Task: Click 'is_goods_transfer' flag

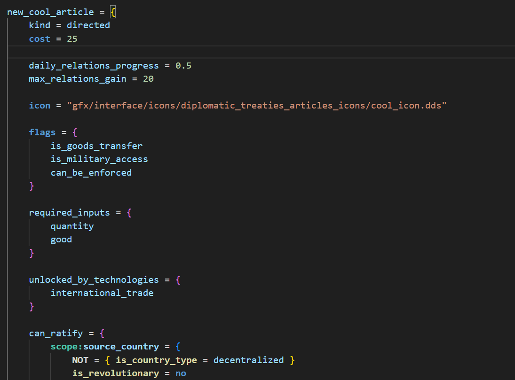Action: [96, 146]
